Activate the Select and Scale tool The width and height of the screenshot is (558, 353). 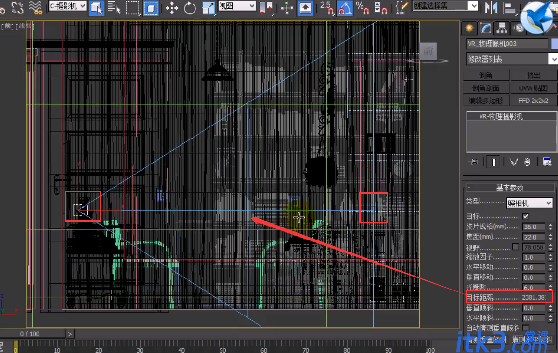click(x=208, y=8)
